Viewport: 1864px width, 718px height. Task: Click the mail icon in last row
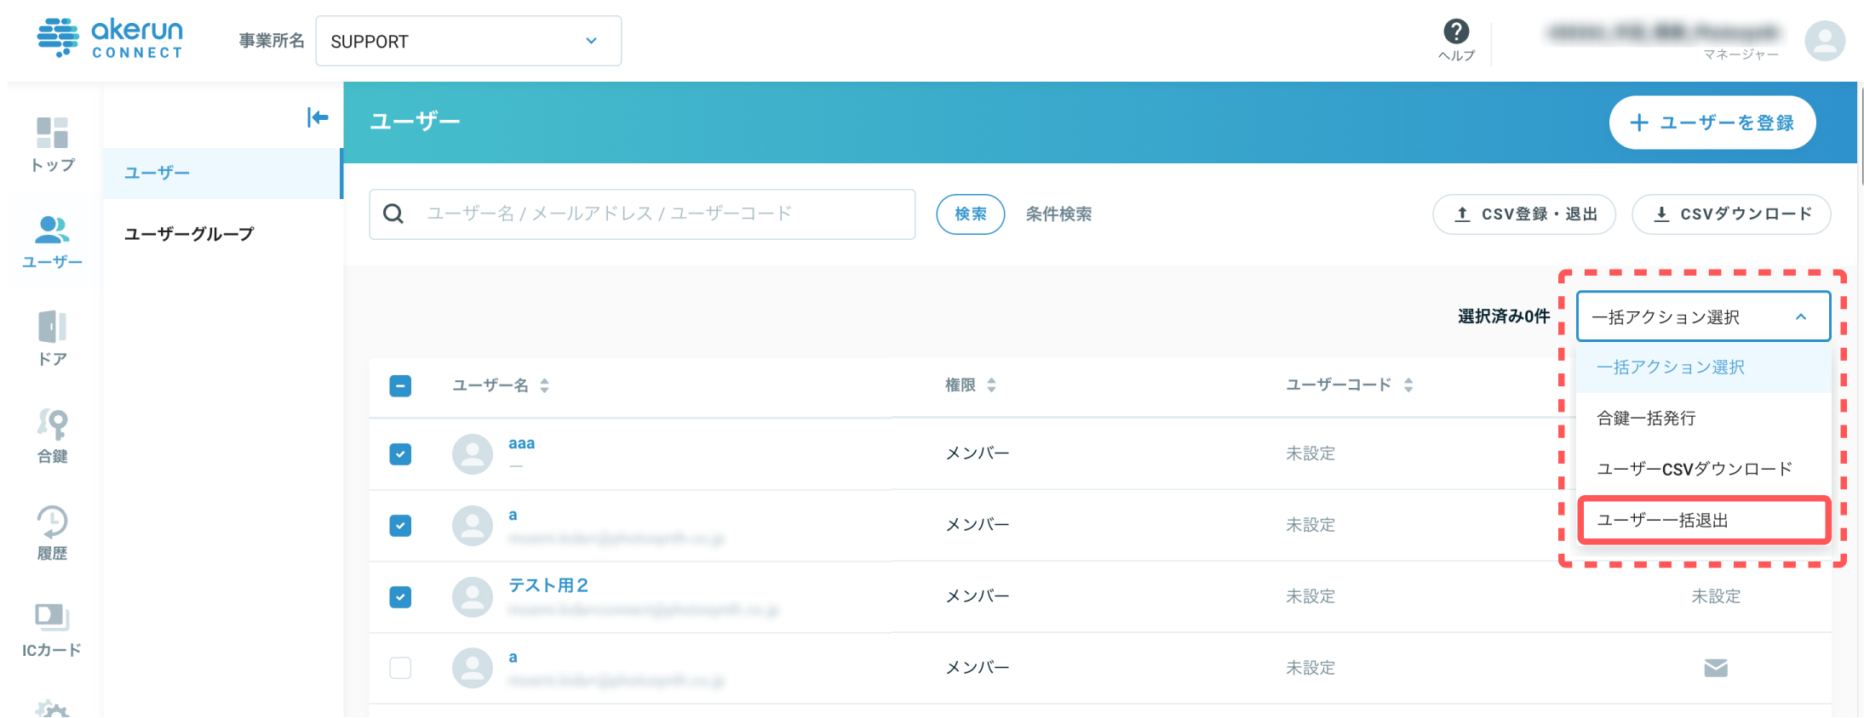click(x=1716, y=668)
